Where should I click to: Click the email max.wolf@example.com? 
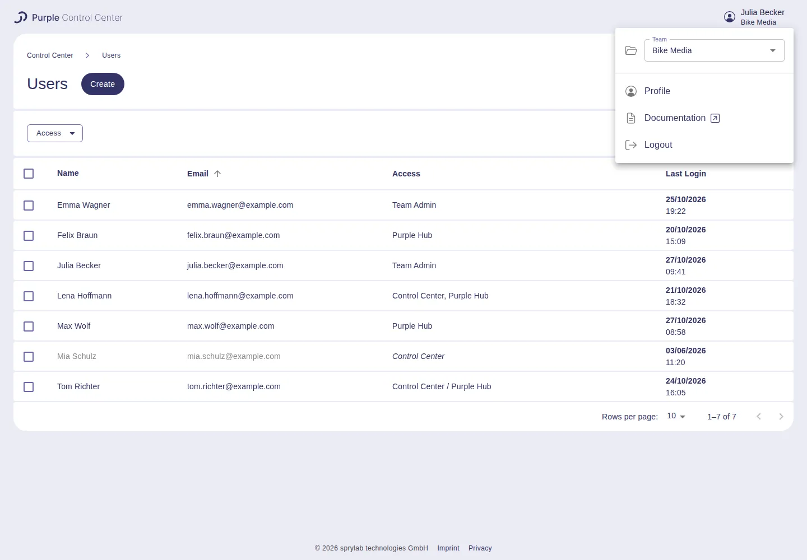pos(231,326)
